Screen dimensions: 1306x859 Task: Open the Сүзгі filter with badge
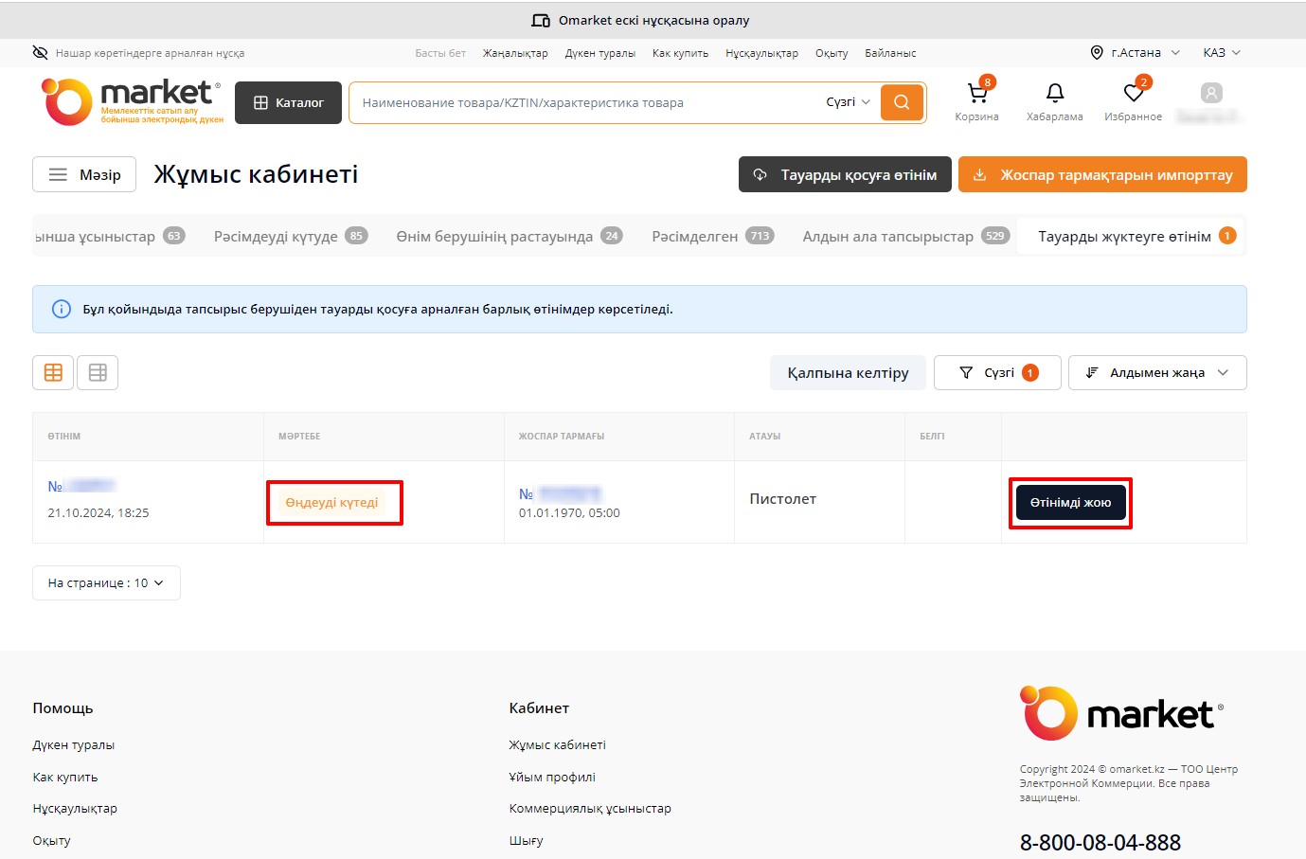(996, 372)
